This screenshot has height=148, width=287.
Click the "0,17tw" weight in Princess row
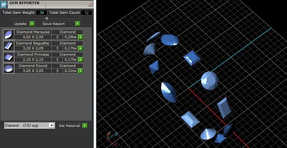71,59
